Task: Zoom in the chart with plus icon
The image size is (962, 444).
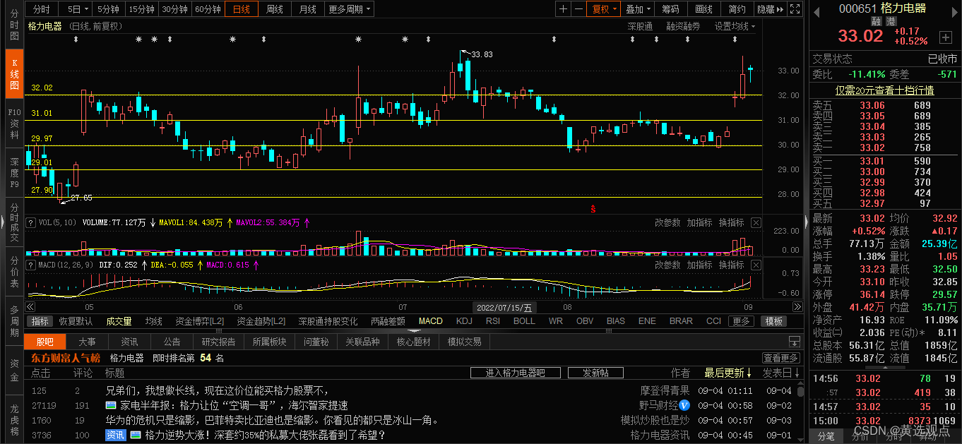Action: tap(563, 9)
